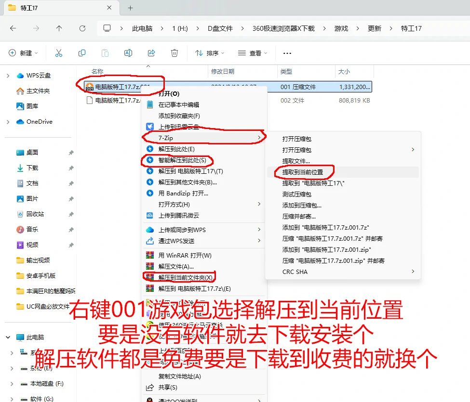
Task: Choose 智能解压到此处(S) from the context menu
Action: [x=181, y=160]
